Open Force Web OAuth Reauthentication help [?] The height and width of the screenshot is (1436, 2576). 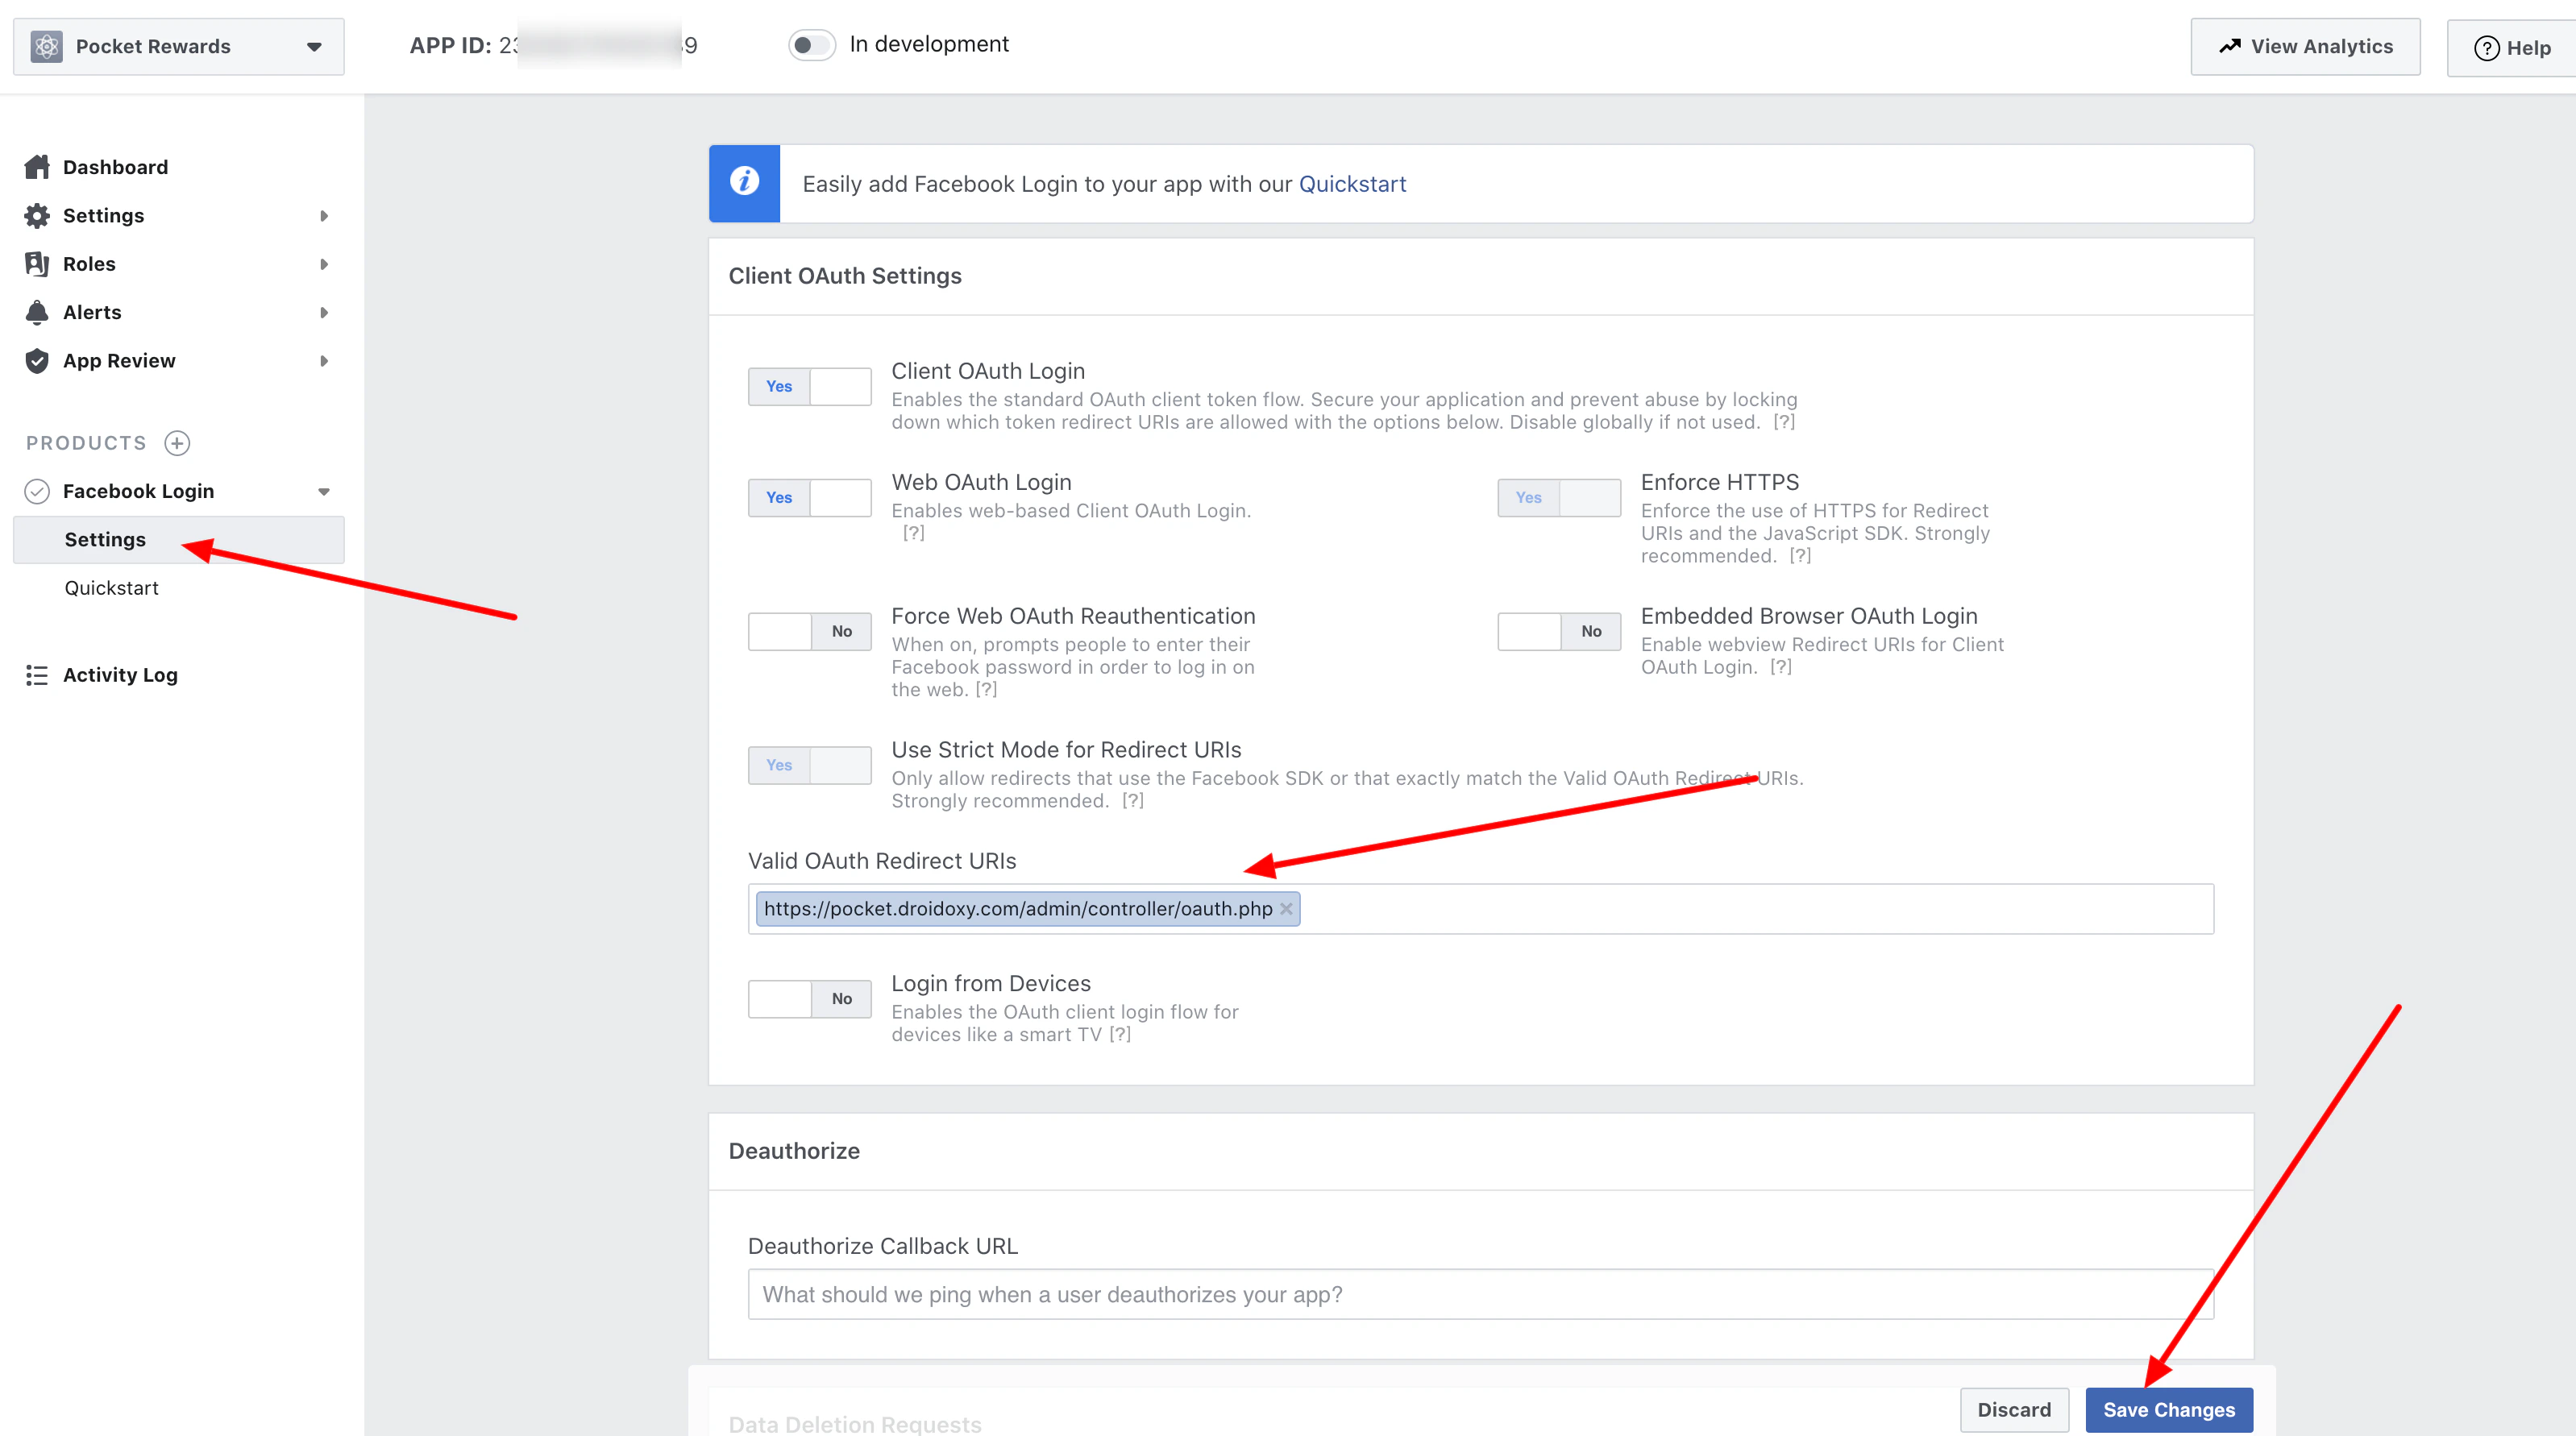point(986,690)
